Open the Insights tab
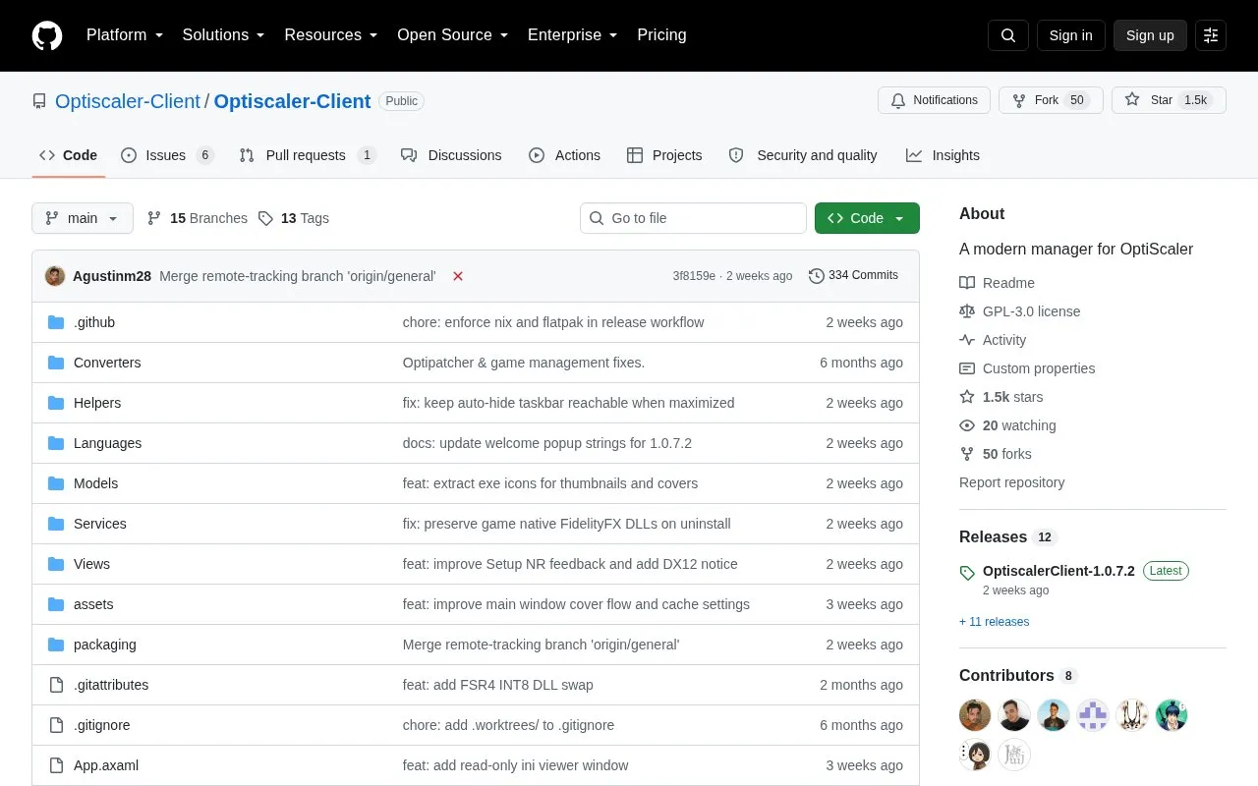1258x786 pixels. (943, 155)
